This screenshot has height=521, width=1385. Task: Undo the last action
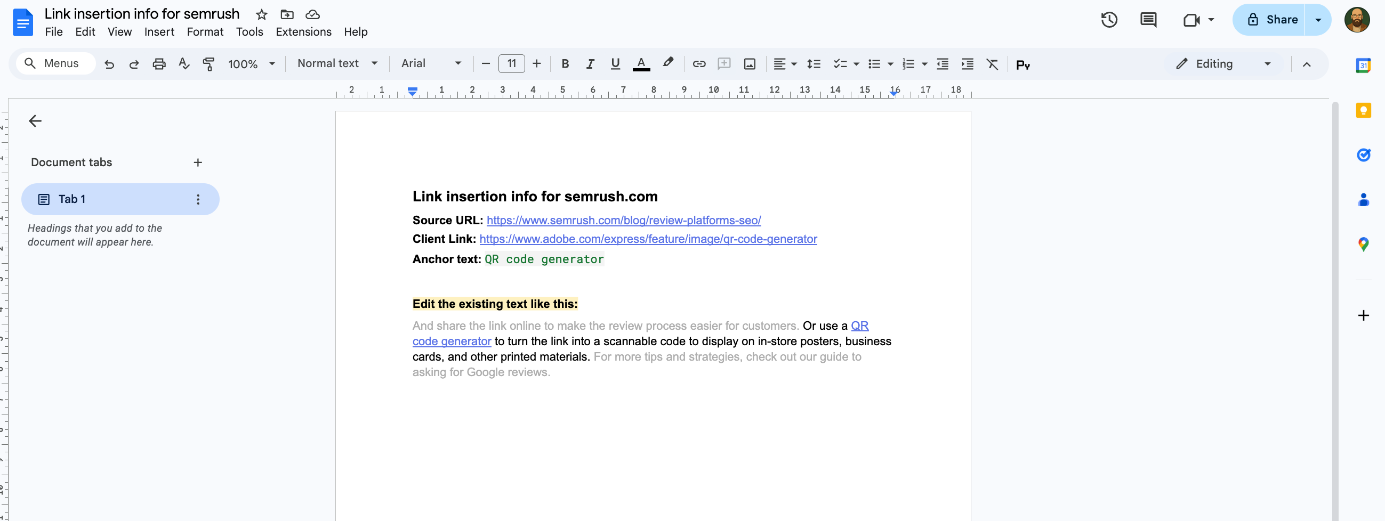109,63
